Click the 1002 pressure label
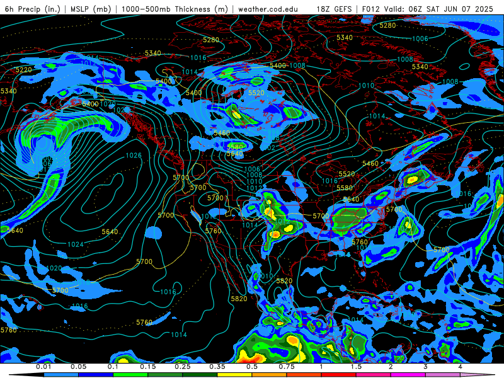The width and height of the screenshot is (504, 378). [x=267, y=148]
